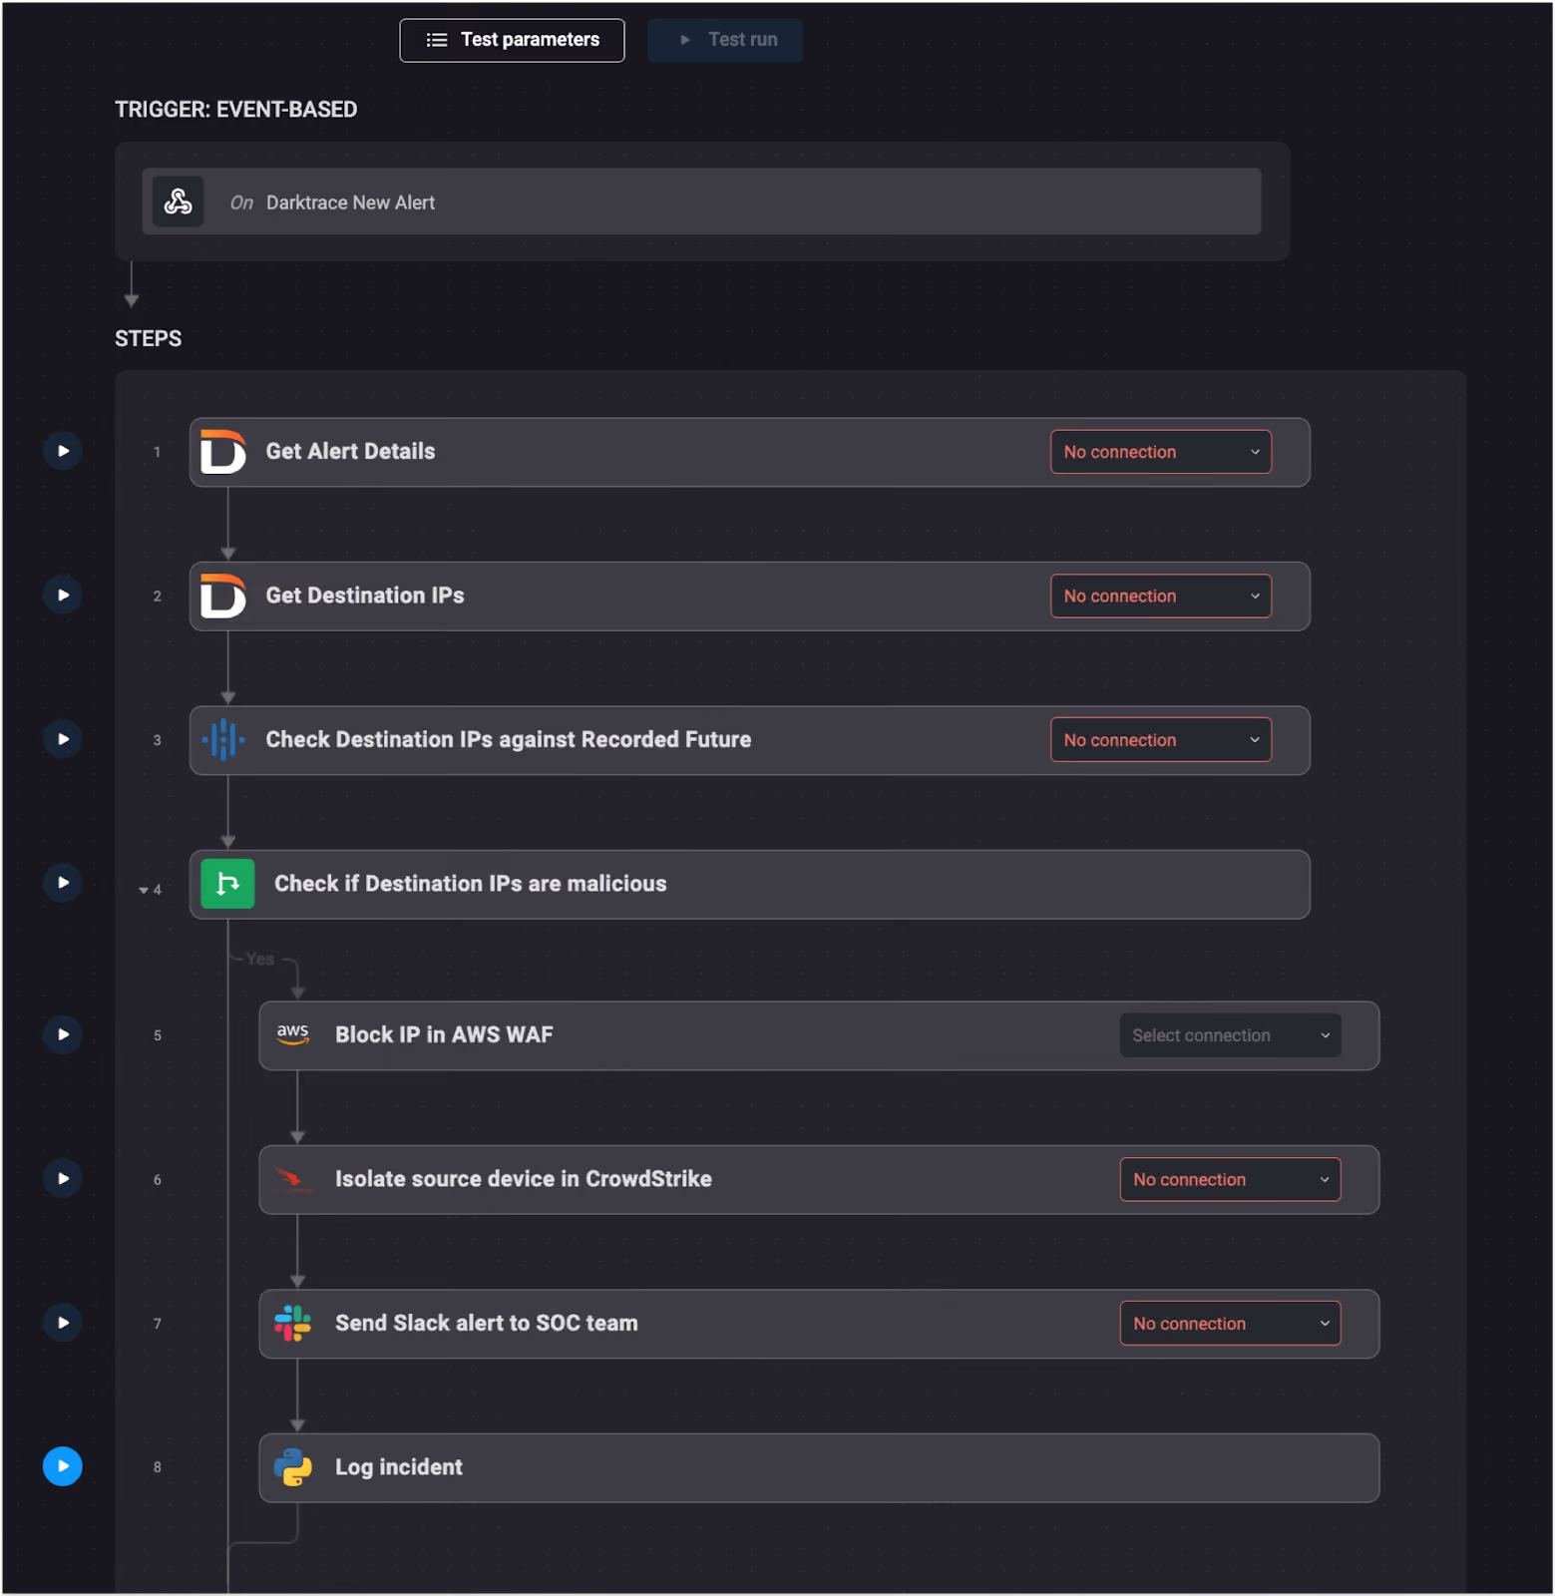Open connection dropdown for Slack alert step
This screenshot has width=1555, height=1596.
pos(1230,1324)
